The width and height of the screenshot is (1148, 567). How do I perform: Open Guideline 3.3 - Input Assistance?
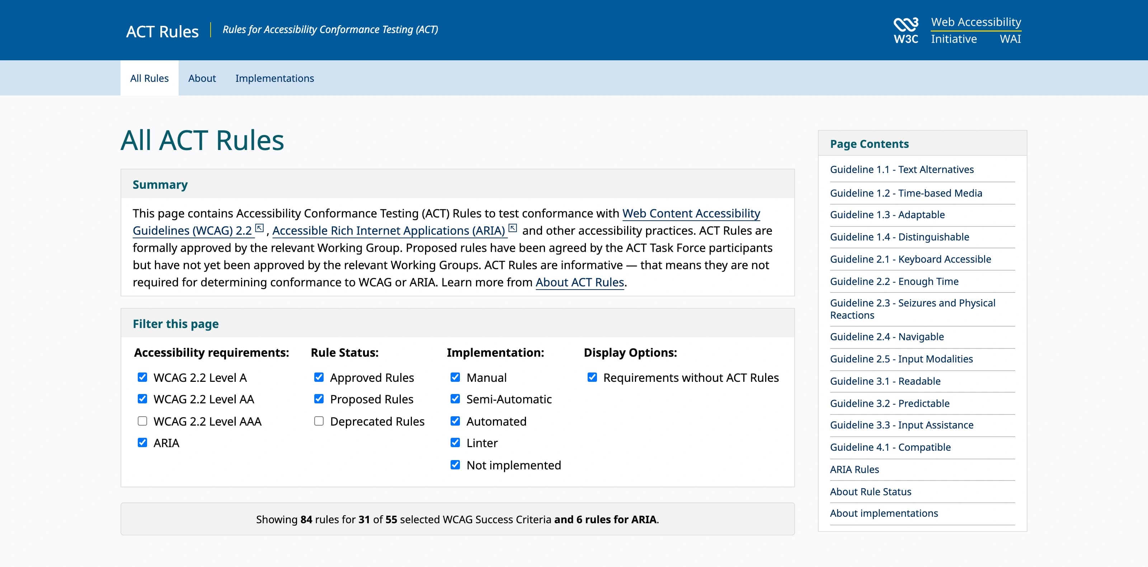[902, 425]
